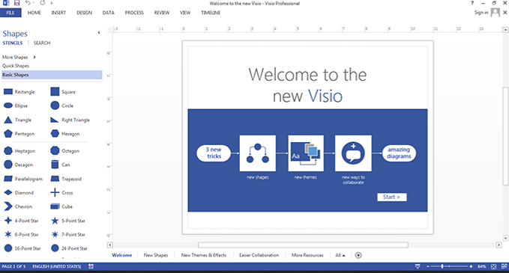Select the Basic Shapes stencil

coord(52,75)
